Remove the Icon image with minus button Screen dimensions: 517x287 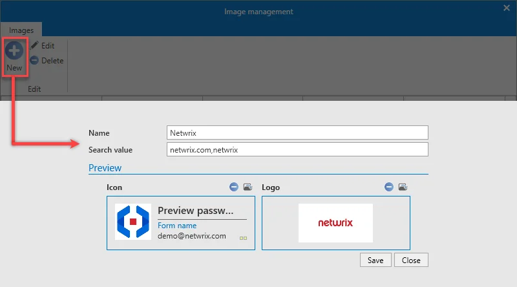pyautogui.click(x=234, y=187)
